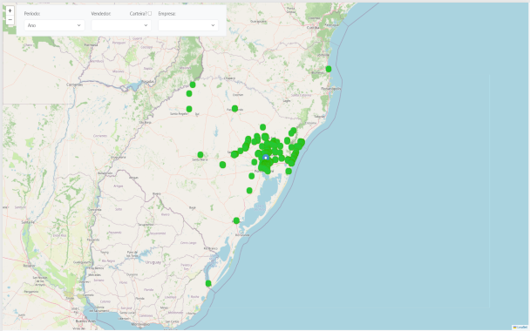Select the green marker near Blumenau
This screenshot has width=530, height=331.
point(329,69)
